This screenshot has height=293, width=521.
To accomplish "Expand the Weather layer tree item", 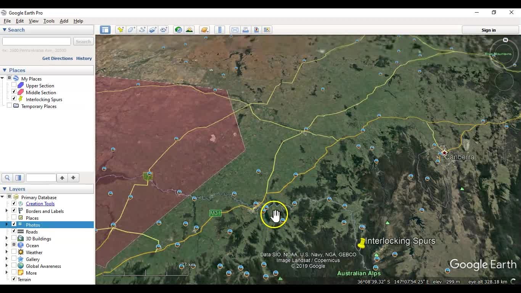I will coord(6,252).
